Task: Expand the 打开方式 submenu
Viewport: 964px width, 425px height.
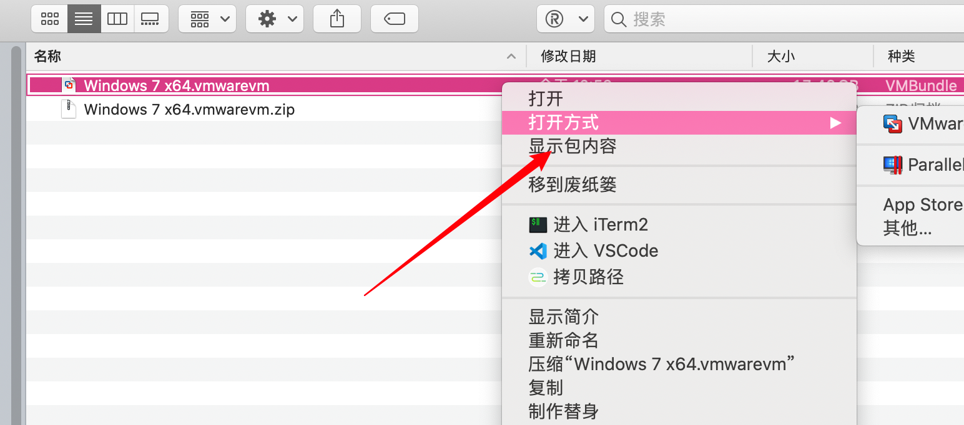Action: click(x=679, y=123)
